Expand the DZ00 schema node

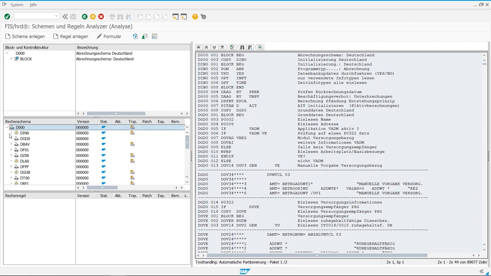point(11,155)
